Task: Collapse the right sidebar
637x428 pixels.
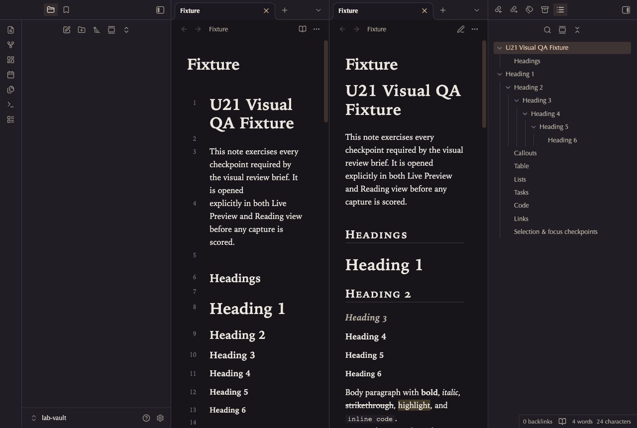Action: 626,10
